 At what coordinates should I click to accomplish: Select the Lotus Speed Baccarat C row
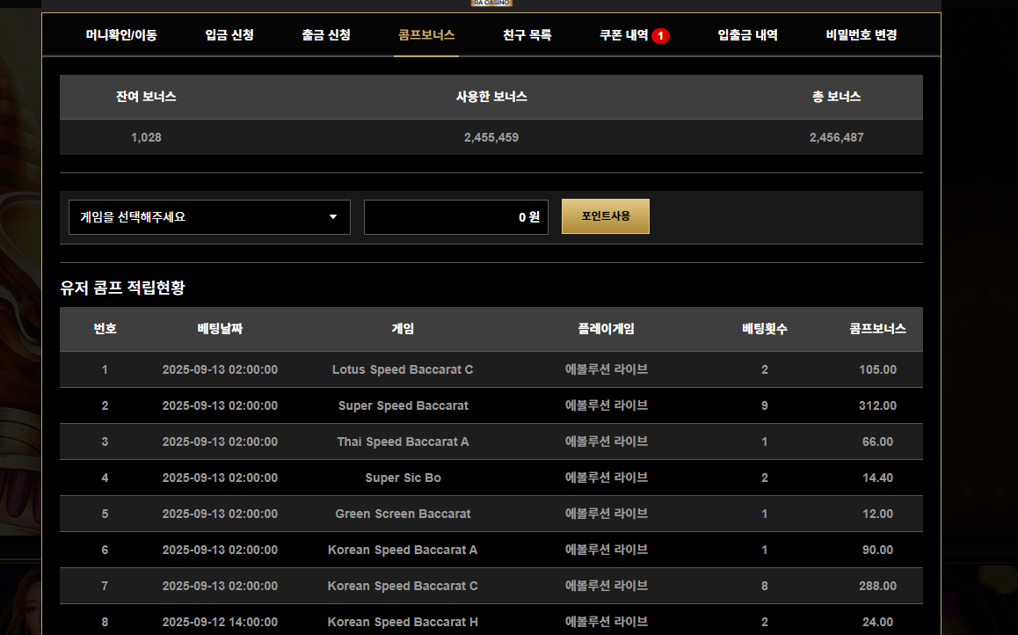(491, 369)
